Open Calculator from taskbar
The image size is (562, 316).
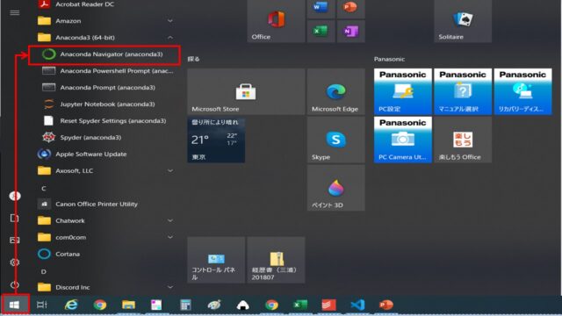pos(185,305)
